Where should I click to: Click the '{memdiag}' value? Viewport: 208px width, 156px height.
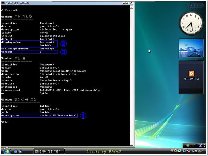[x=47, y=49]
